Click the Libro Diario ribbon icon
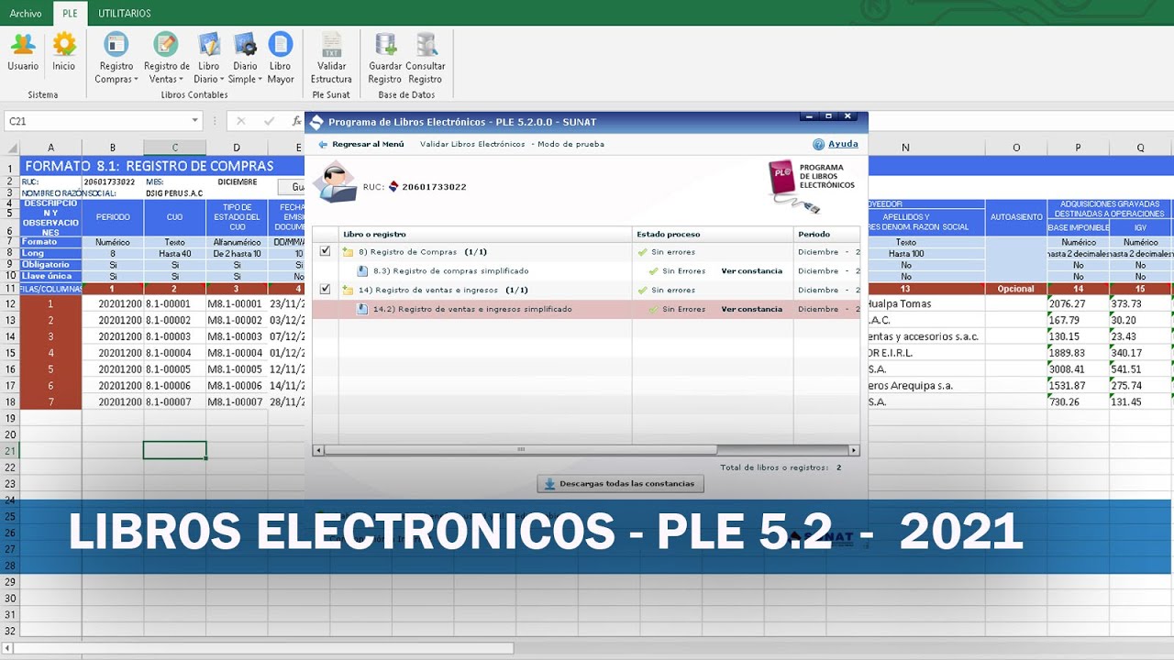This screenshot has height=660, width=1174. (209, 44)
